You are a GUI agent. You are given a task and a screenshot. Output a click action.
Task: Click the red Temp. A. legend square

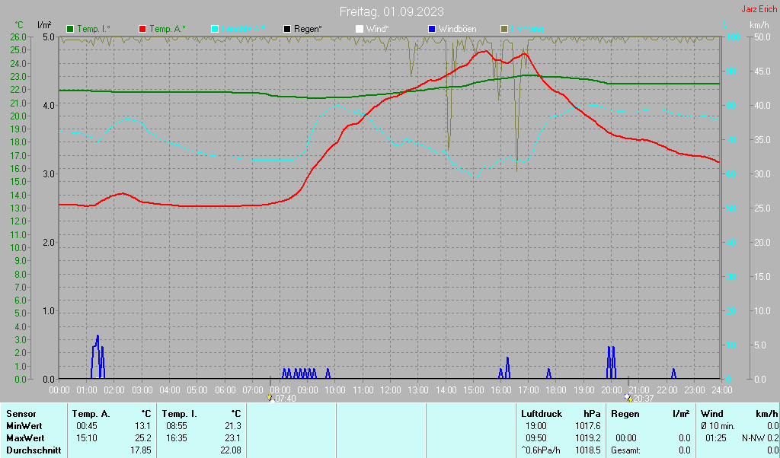click(142, 29)
